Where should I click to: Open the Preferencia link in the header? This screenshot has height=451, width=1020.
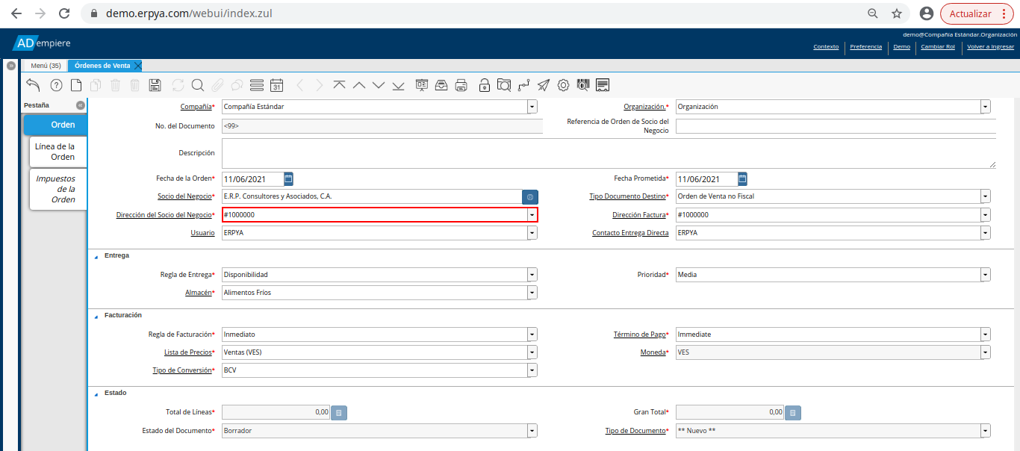tap(865, 47)
